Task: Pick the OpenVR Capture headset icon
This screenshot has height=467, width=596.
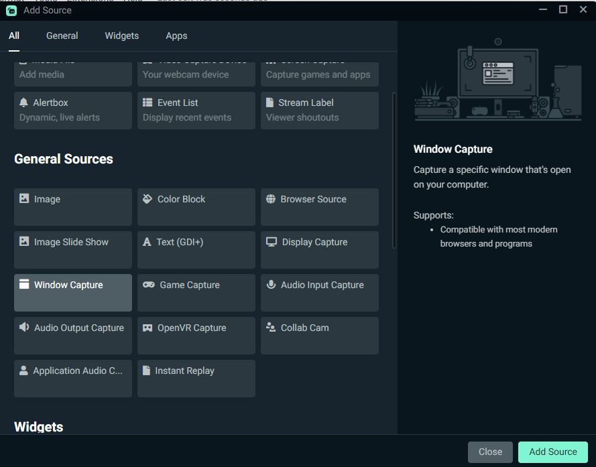Action: (x=147, y=328)
